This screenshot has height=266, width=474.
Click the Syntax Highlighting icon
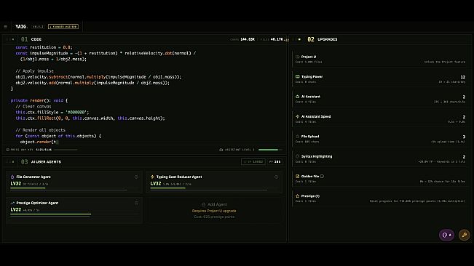click(298, 156)
